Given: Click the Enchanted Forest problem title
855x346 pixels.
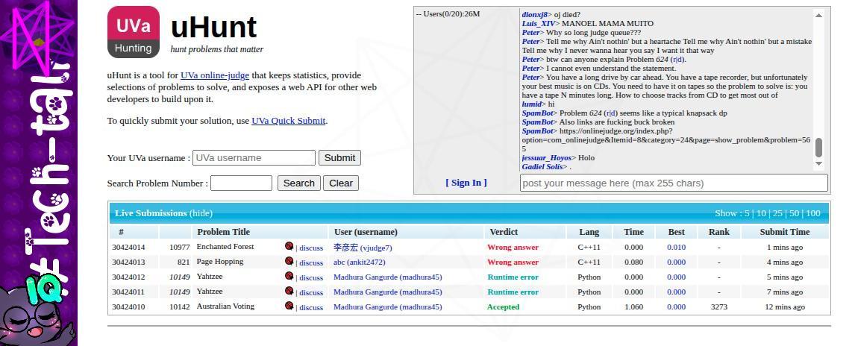Looking at the screenshot, I should coord(225,247).
